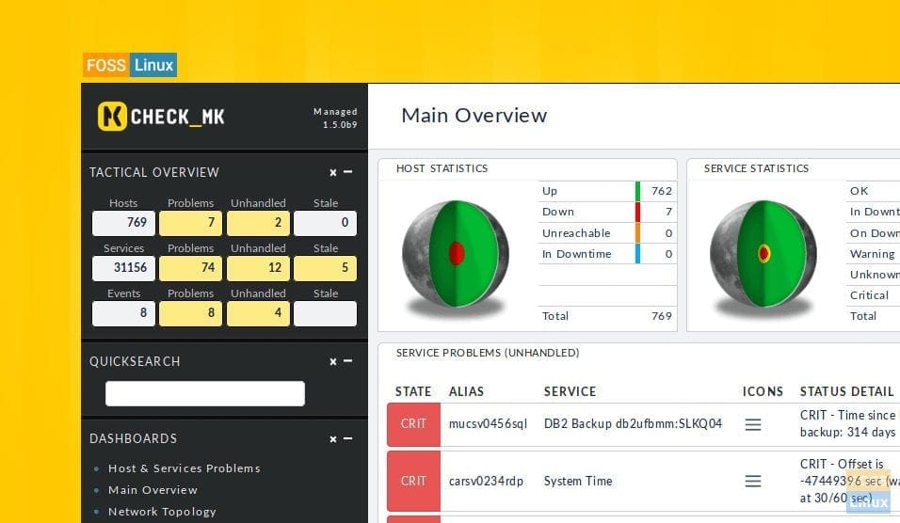Click the service statistics globe chart
Viewport: 900px width, 523px height.
coord(763,253)
